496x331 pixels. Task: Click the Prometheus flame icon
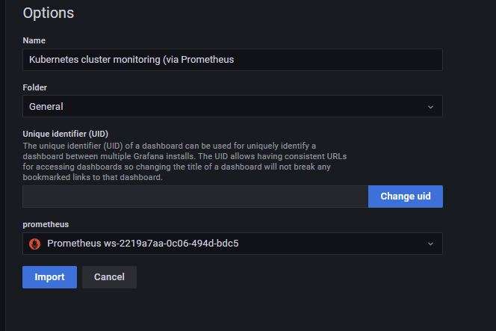pos(34,244)
